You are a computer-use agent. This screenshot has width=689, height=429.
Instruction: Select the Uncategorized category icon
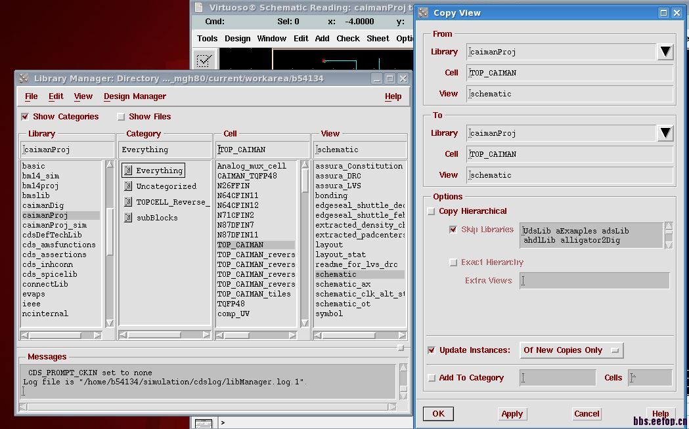click(129, 186)
